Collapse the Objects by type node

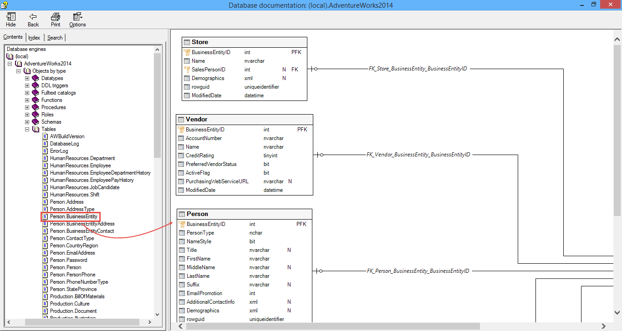coord(19,71)
